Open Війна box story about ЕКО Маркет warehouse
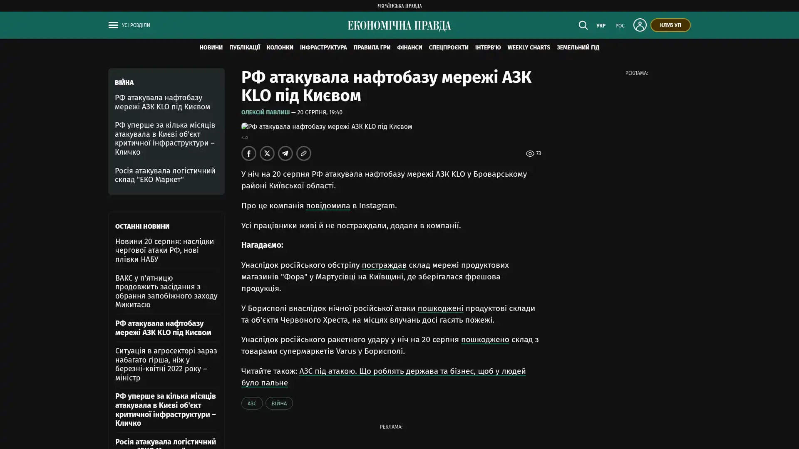Image resolution: width=799 pixels, height=449 pixels. (x=165, y=175)
